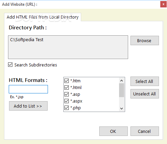Click the format list scrollbar thumb
The height and width of the screenshot is (144, 167).
121,90
